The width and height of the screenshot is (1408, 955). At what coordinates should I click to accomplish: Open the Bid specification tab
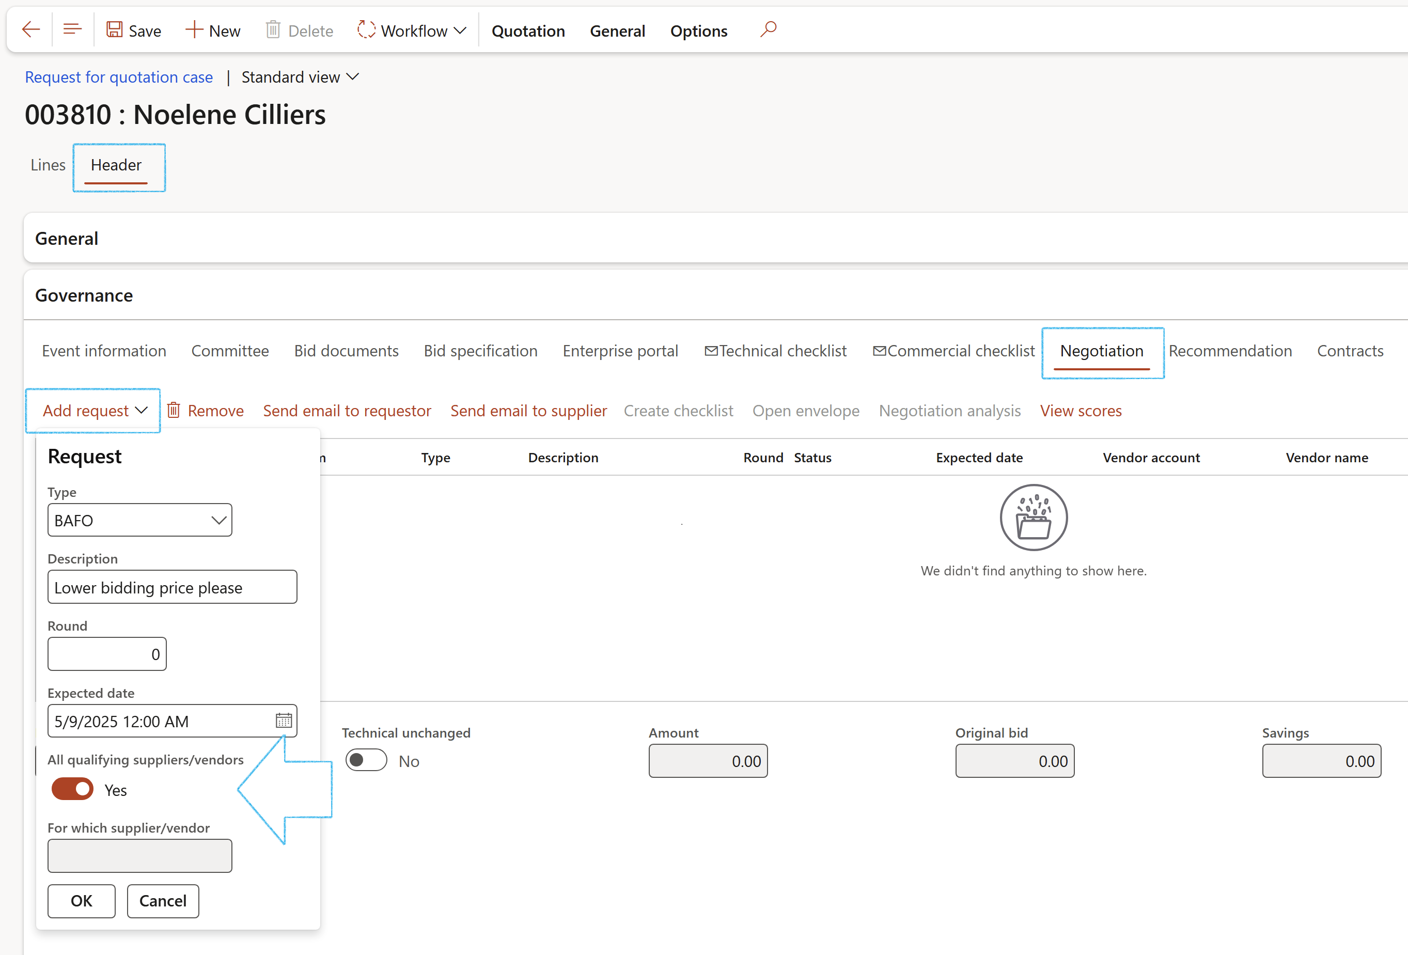480,351
